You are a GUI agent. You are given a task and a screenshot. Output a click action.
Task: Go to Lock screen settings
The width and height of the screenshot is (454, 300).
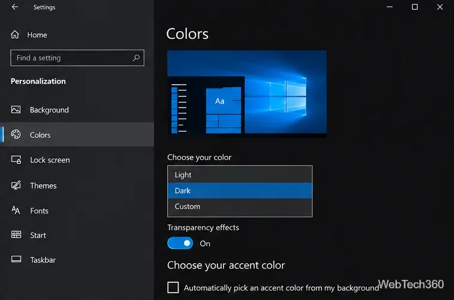click(x=50, y=160)
